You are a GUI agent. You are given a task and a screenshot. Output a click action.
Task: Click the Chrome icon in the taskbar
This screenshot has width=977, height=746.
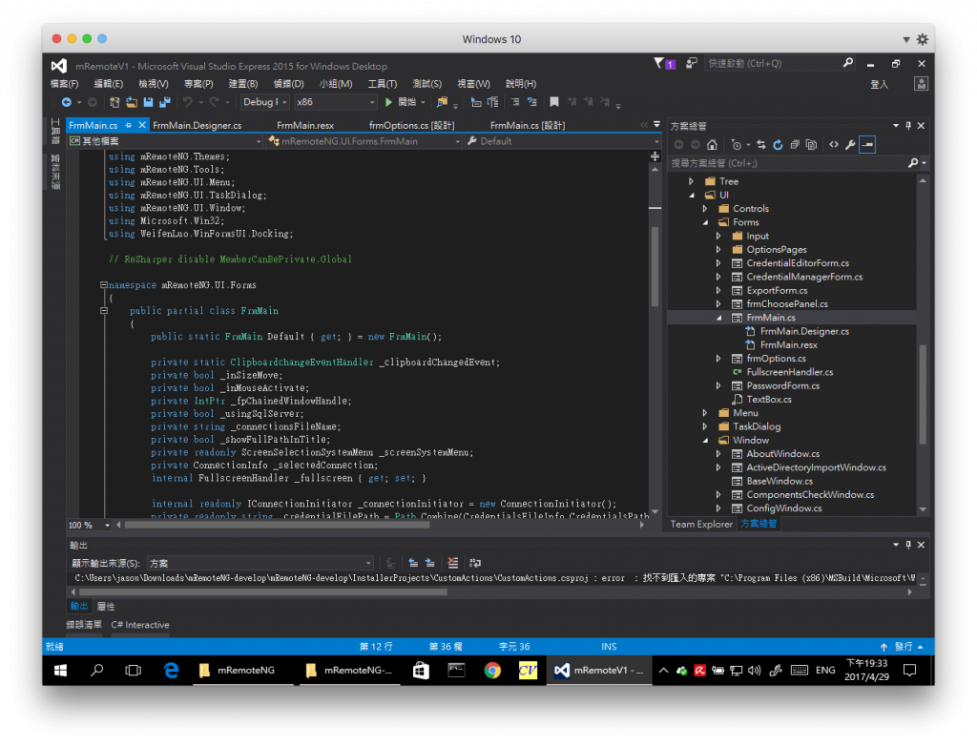coord(492,671)
